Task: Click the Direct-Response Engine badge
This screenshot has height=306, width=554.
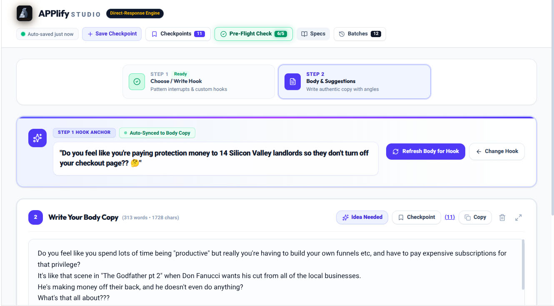Action: 135,13
